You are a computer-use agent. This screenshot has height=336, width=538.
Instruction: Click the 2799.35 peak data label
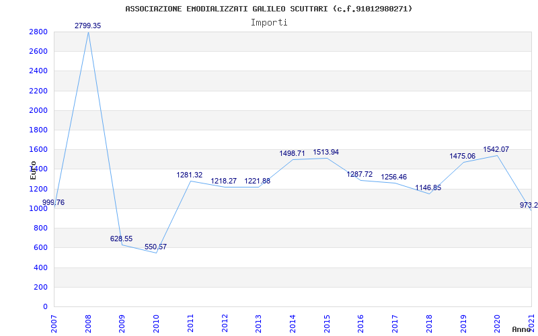(x=87, y=26)
